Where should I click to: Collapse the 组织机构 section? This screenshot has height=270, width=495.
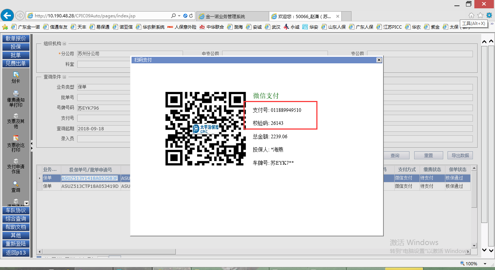click(64, 43)
